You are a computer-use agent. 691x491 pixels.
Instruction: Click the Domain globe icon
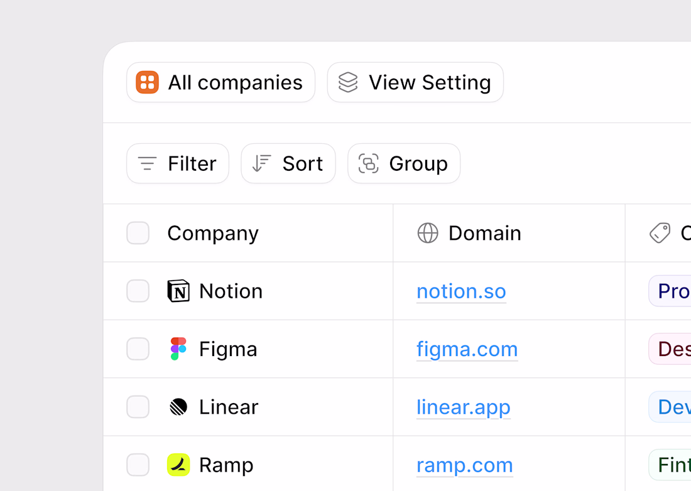pos(427,233)
